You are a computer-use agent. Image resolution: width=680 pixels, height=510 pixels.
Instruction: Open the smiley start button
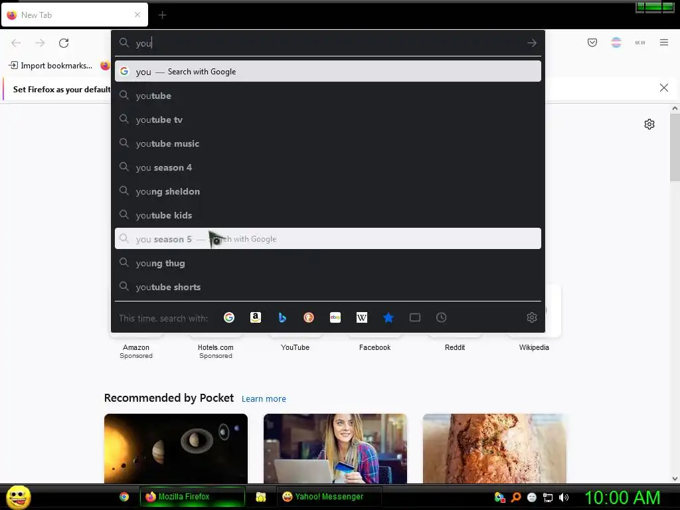pos(18,497)
